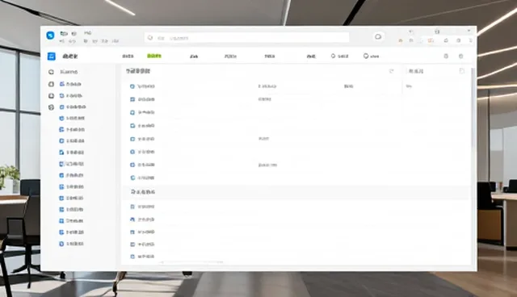Click the blue app logo in top-left corner
Image resolution: width=517 pixels, height=297 pixels.
pos(50,36)
